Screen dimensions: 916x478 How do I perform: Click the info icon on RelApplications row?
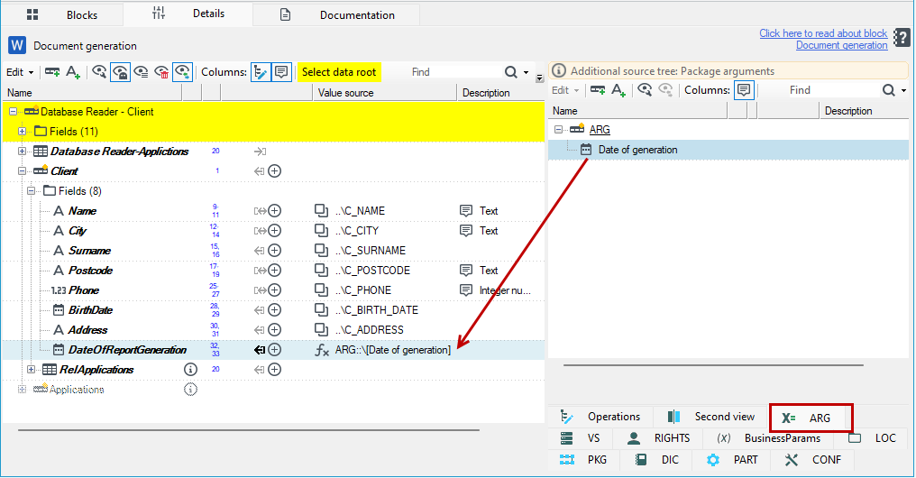point(190,369)
